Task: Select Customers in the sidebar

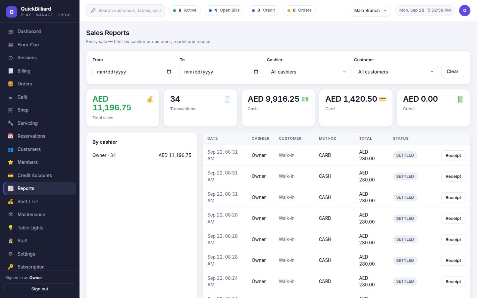Action: pos(40,149)
